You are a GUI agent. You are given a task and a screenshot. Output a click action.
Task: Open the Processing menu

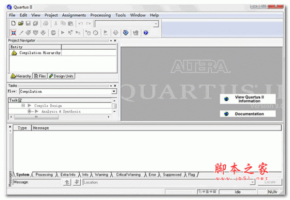point(101,15)
